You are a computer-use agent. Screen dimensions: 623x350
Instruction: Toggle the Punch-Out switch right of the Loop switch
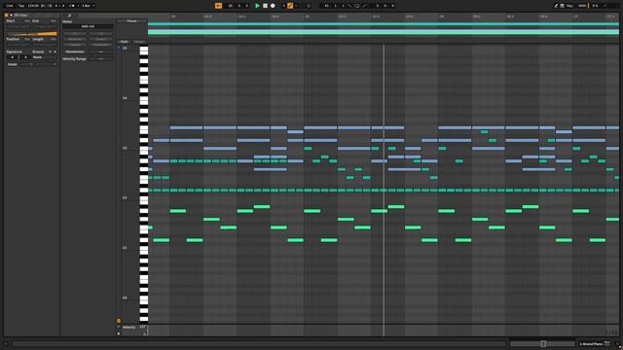coord(363,6)
